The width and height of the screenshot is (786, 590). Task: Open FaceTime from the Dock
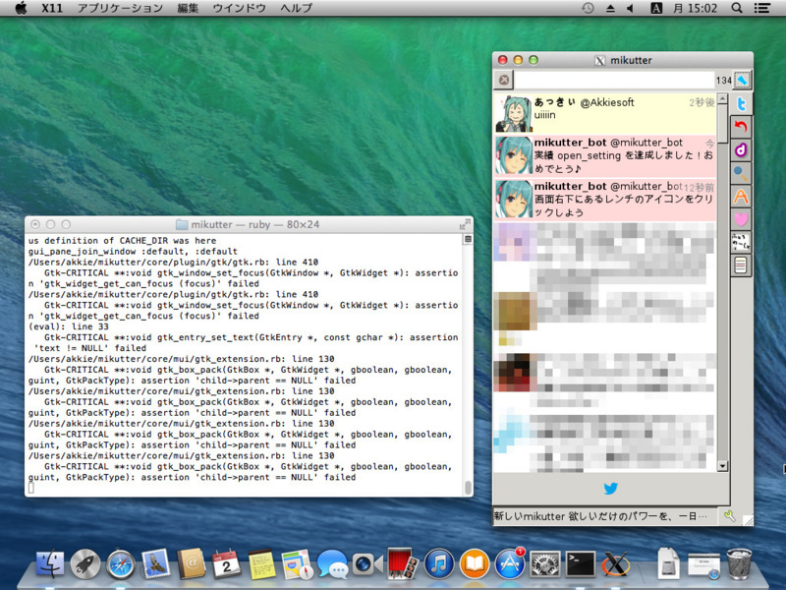367,563
